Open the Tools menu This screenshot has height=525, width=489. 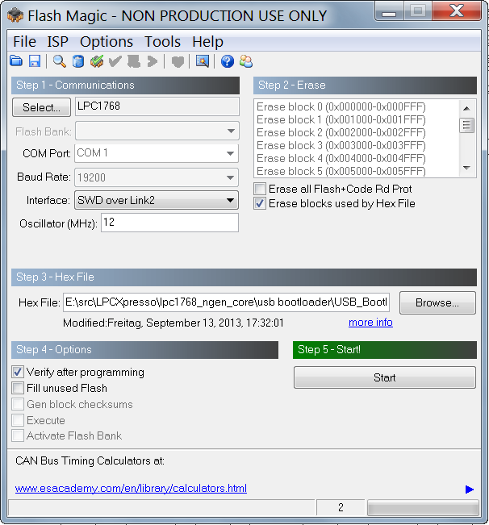click(162, 42)
